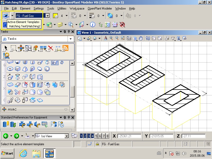Click the lock icon in status bar

(97, 144)
